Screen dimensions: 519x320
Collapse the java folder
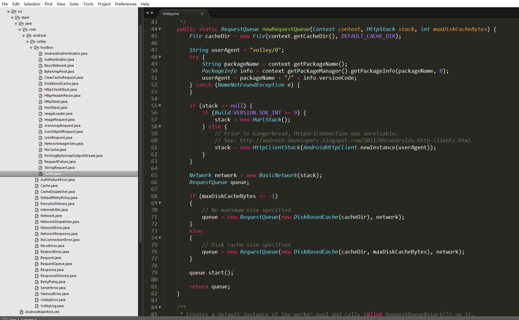[x=16, y=24]
